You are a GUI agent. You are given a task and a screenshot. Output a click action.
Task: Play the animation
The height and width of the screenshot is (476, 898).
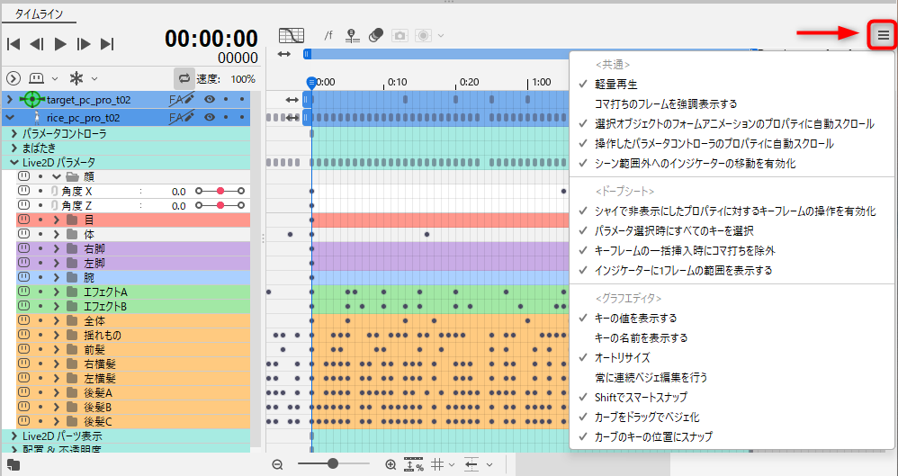pyautogui.click(x=60, y=44)
